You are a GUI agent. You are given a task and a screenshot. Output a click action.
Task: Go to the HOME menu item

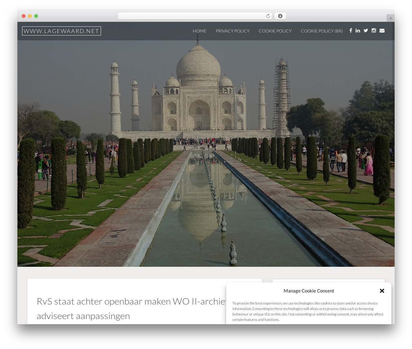coord(200,31)
